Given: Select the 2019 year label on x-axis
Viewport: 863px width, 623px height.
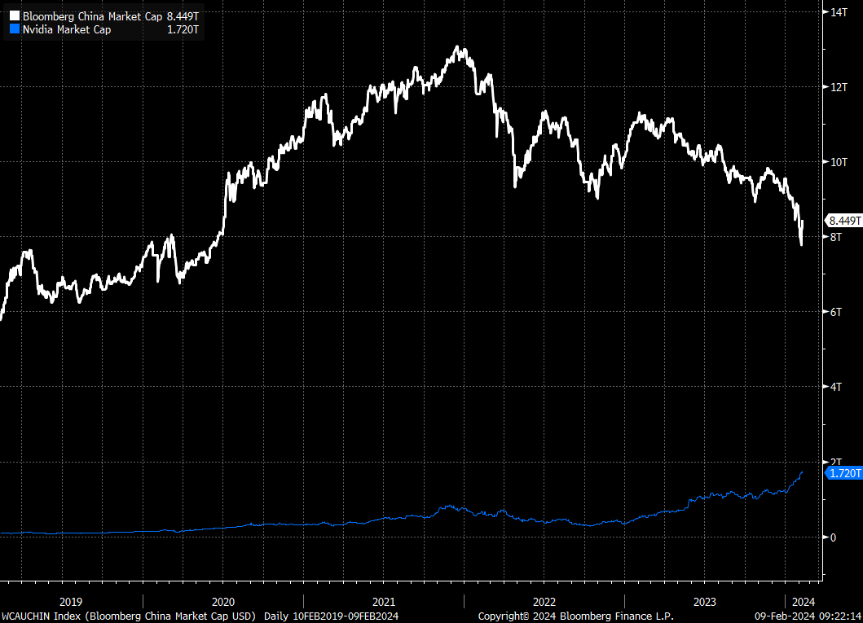Looking at the screenshot, I should tap(70, 602).
